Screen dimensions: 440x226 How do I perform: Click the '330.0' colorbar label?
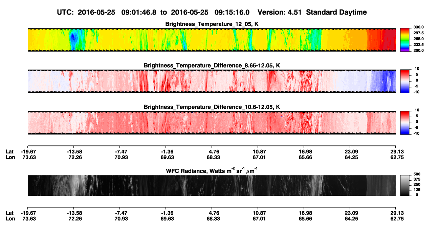point(418,27)
